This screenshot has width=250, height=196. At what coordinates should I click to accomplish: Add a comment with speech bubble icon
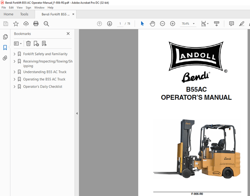231,24
